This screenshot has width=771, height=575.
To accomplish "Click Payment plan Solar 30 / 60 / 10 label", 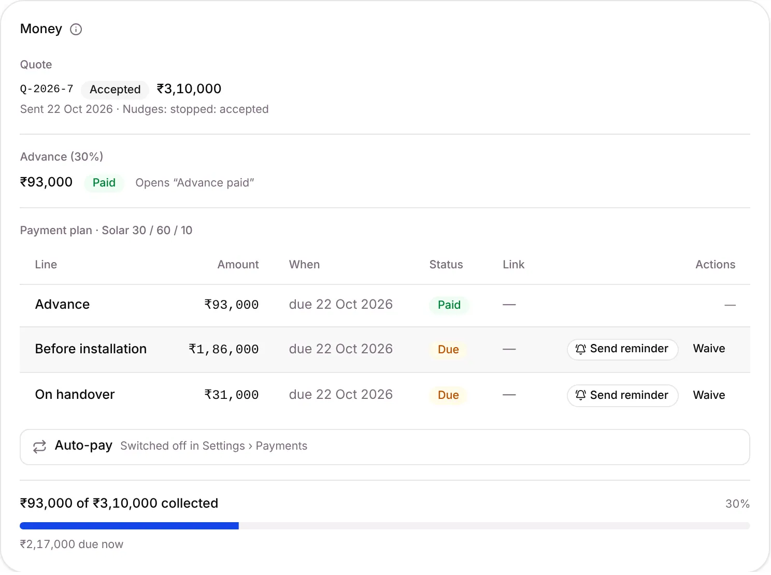I will coord(106,231).
